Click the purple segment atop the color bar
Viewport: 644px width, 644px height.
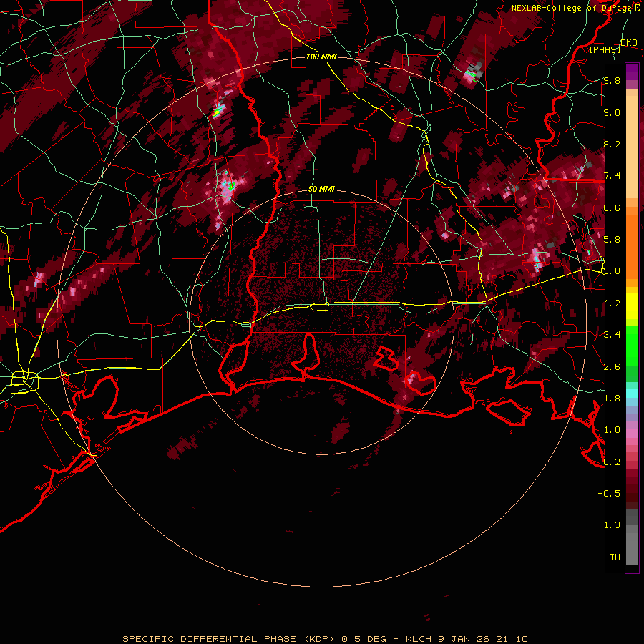point(632,72)
